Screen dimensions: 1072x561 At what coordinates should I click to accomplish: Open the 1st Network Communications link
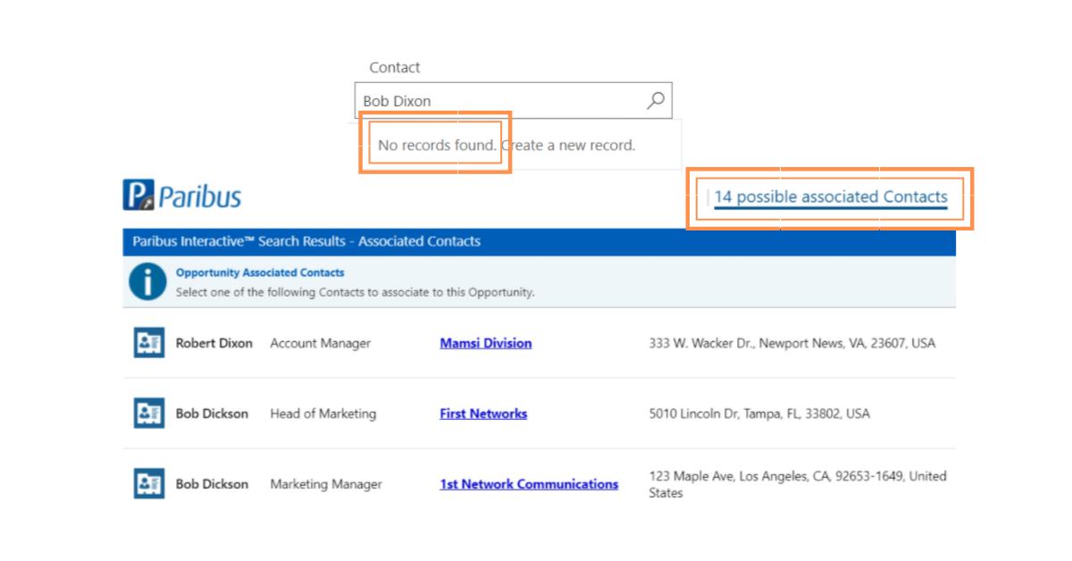[529, 484]
